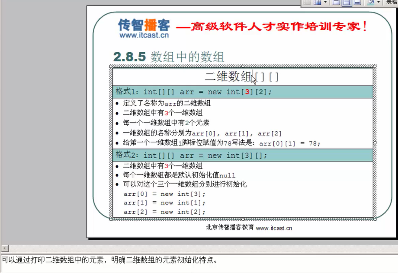The height and width of the screenshot is (273, 398).
Task: Click the left scroll arrow of horizontal scrollbar
Action: (5, 248)
